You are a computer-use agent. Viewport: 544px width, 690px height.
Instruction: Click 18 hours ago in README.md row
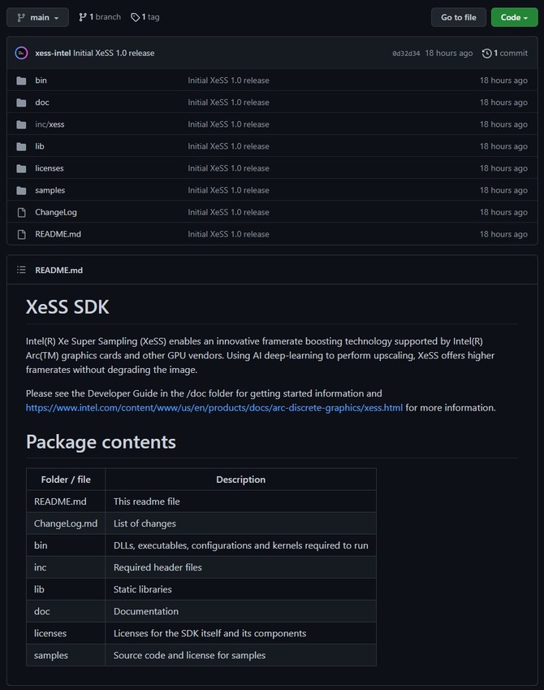pyautogui.click(x=503, y=234)
